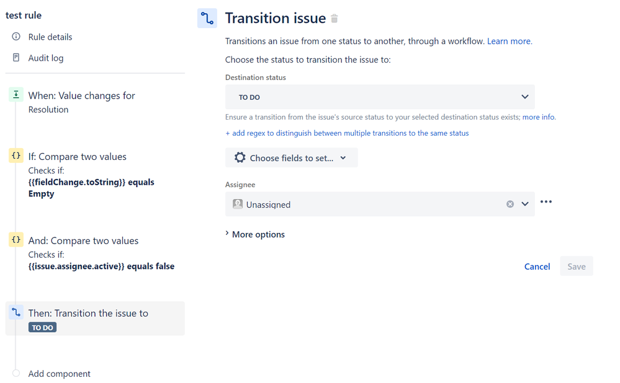Viewport: 620px width, 383px height.
Task: Click the Save button
Action: pyautogui.click(x=577, y=266)
